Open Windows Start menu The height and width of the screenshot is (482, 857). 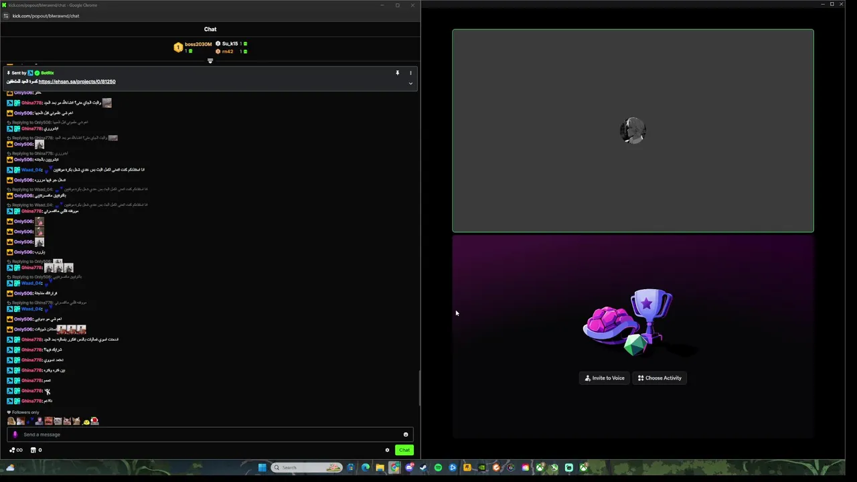(x=262, y=467)
